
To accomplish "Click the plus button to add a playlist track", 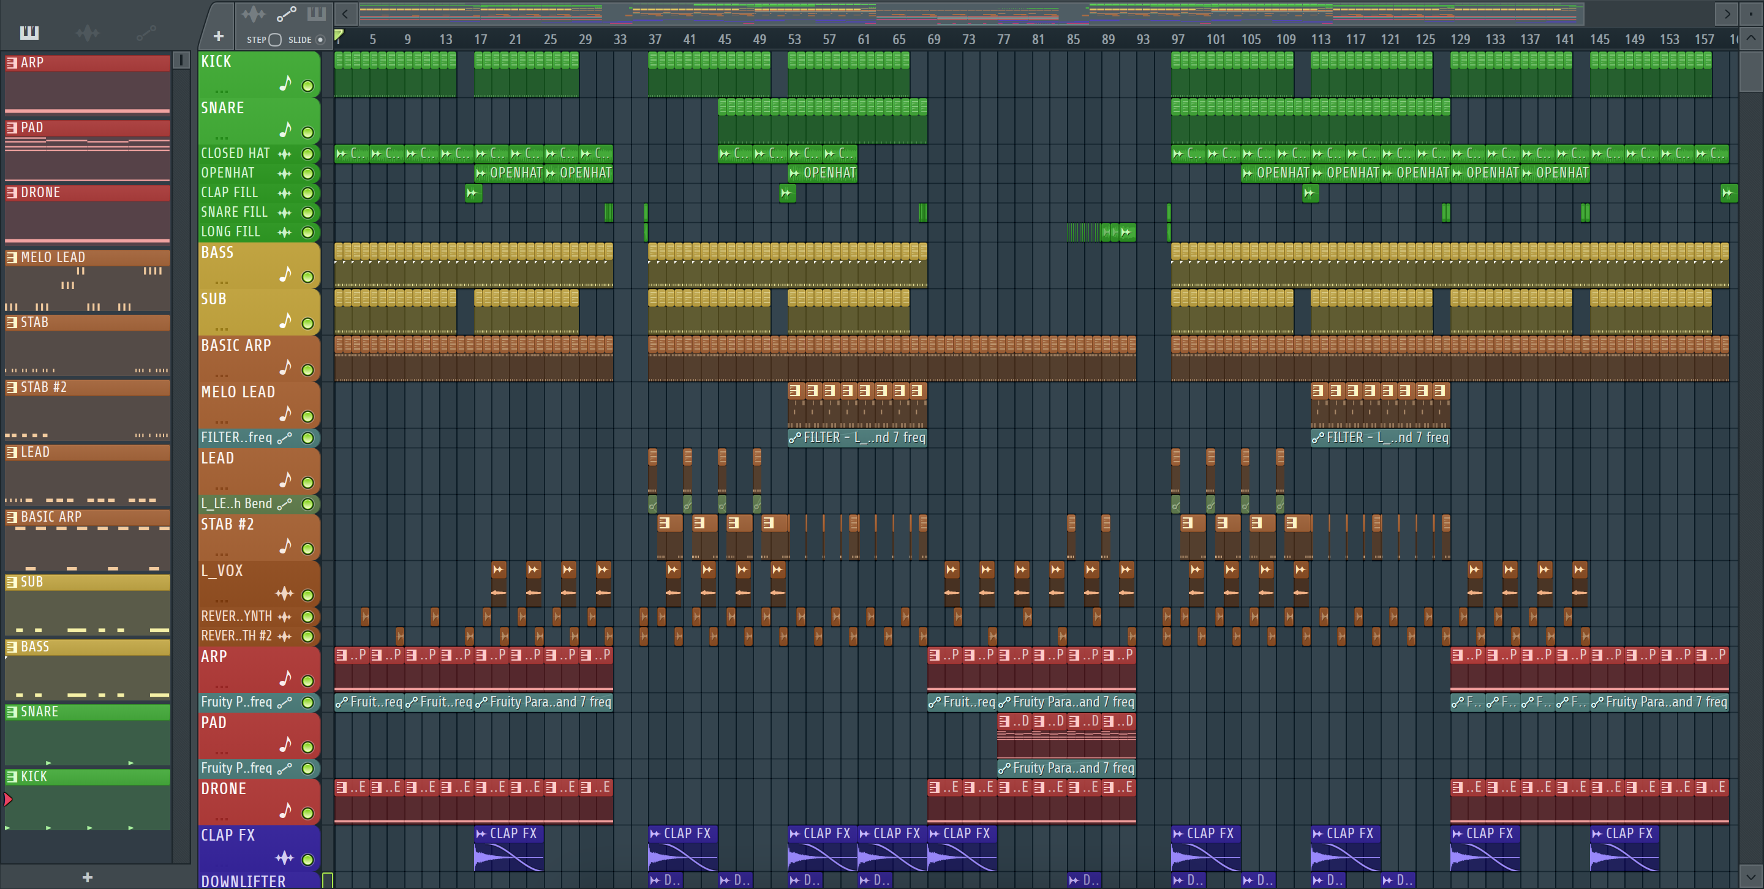I will coord(219,36).
